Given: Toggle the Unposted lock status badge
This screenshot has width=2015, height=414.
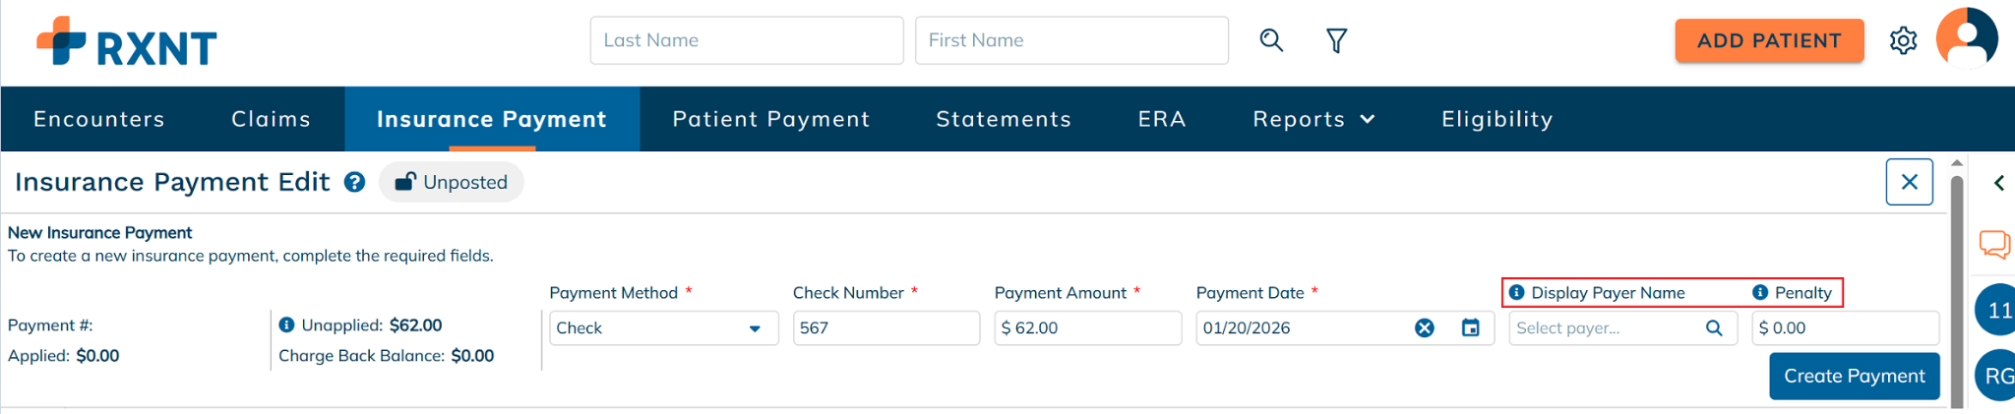Looking at the screenshot, I should point(452,182).
